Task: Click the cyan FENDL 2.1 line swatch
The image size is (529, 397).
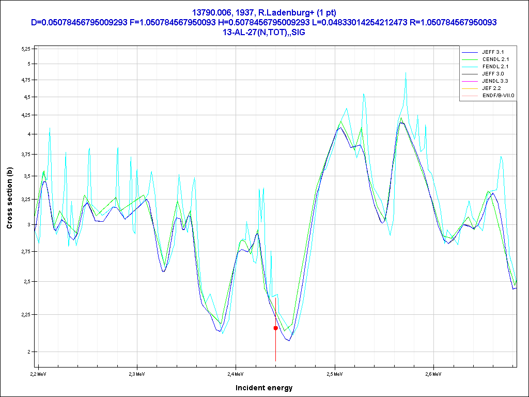Action: pyautogui.click(x=471, y=67)
